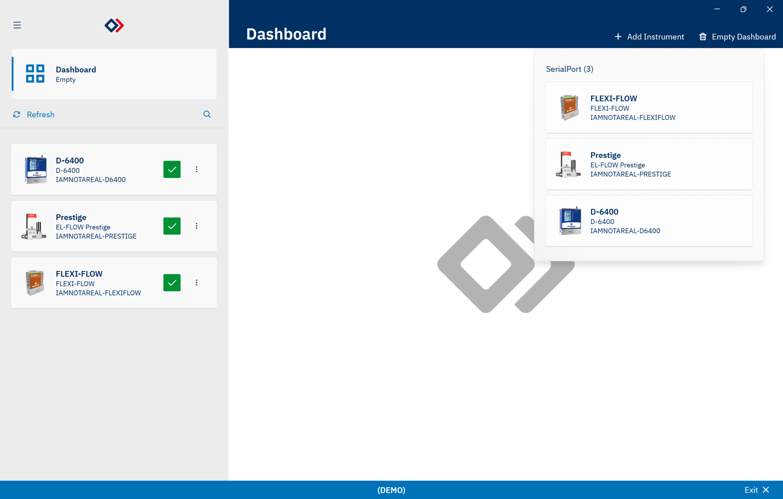Open the FLEXI-FLOW three-dot options menu

197,283
